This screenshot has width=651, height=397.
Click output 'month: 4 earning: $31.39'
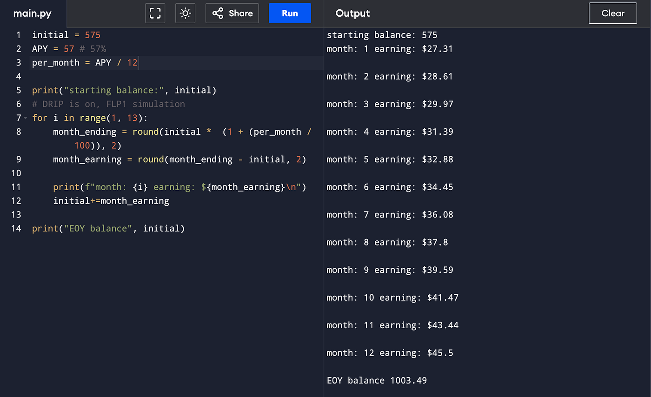[x=390, y=132]
